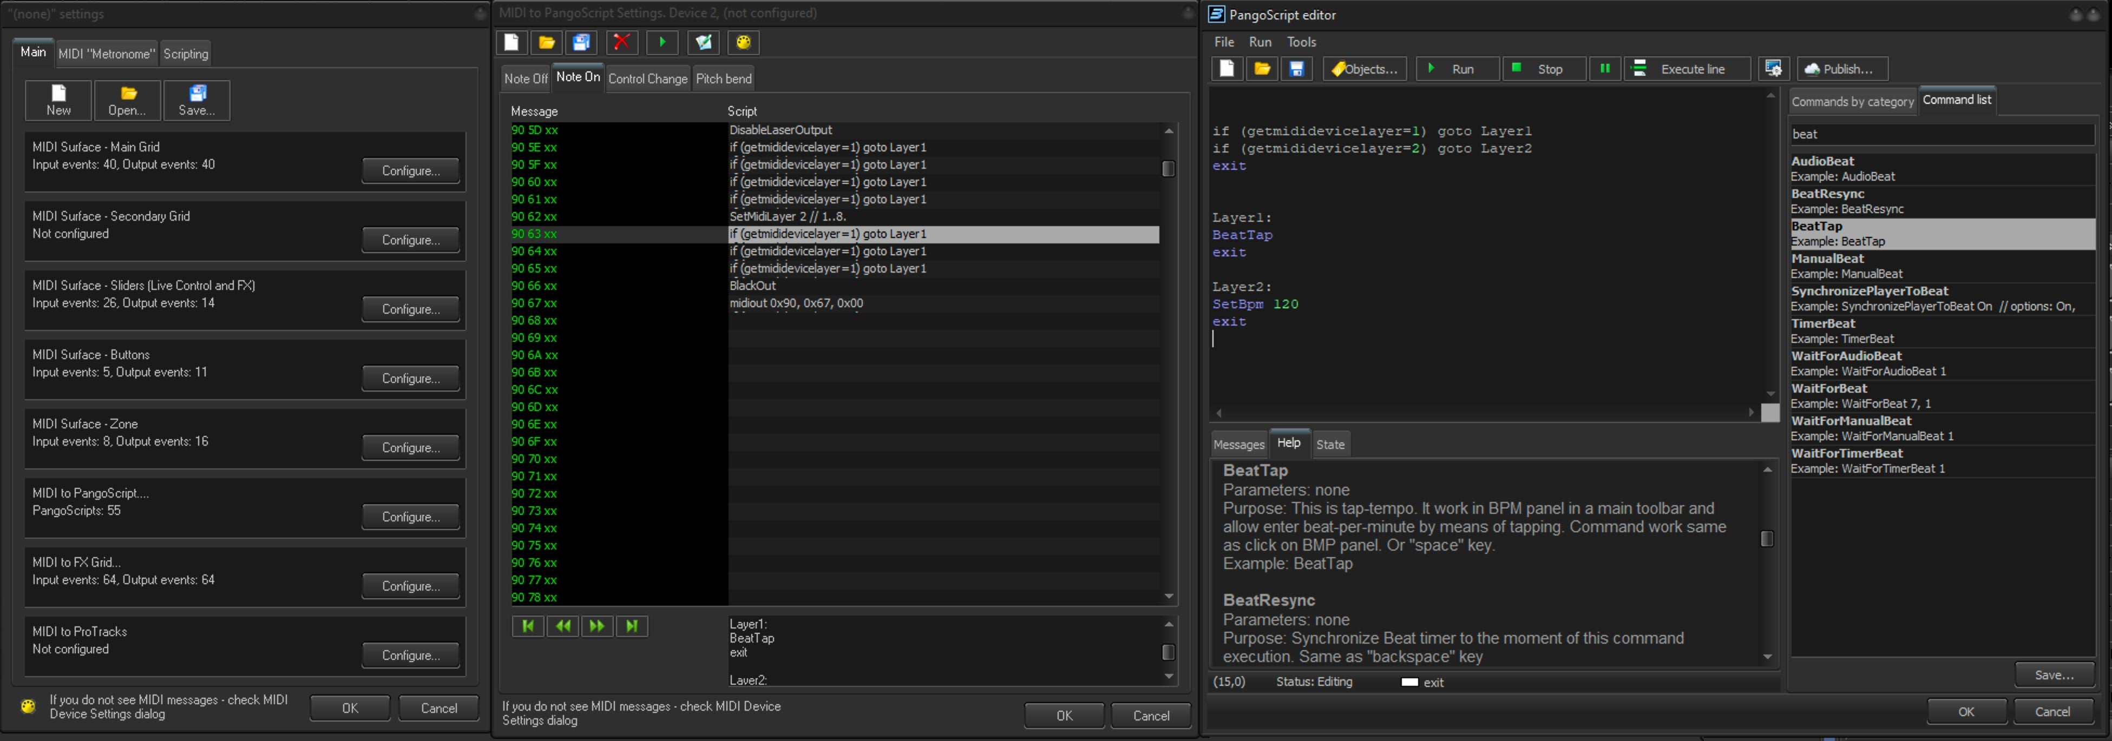The height and width of the screenshot is (741, 2112).
Task: Select the 90 66 xx BlackOut row
Action: click(752, 286)
